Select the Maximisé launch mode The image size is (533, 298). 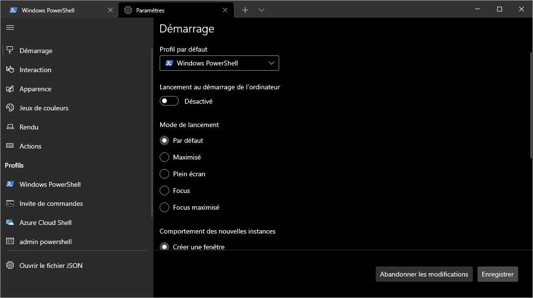point(164,157)
